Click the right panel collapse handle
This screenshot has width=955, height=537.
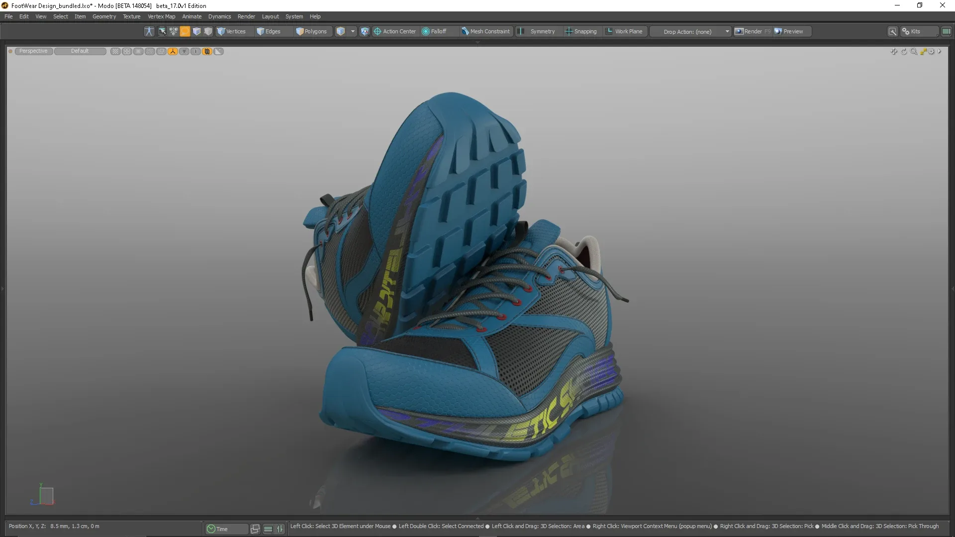point(953,288)
